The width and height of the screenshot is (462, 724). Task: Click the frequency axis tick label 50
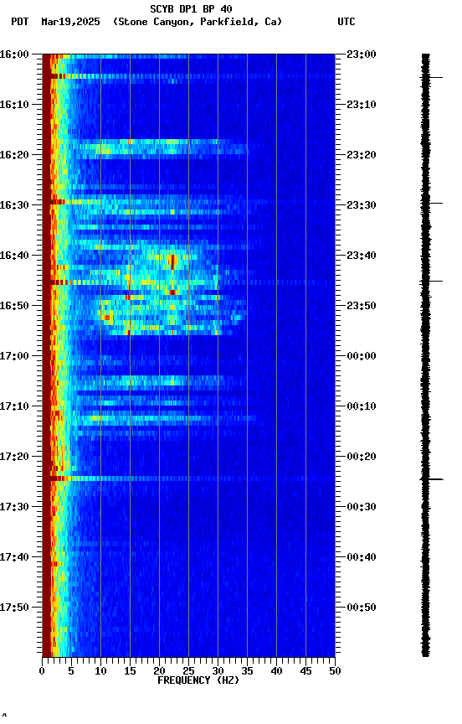[x=335, y=671]
